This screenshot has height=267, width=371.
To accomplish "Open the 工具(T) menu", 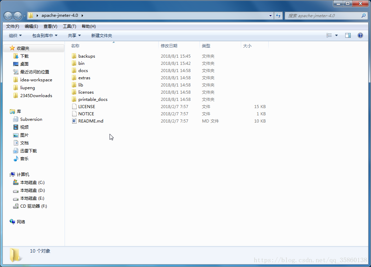I will 69,26.
